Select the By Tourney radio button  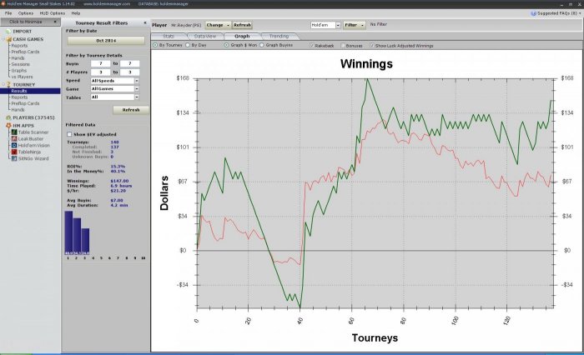point(155,45)
